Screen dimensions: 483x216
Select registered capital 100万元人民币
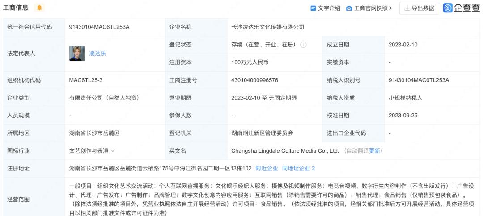tap(250, 62)
